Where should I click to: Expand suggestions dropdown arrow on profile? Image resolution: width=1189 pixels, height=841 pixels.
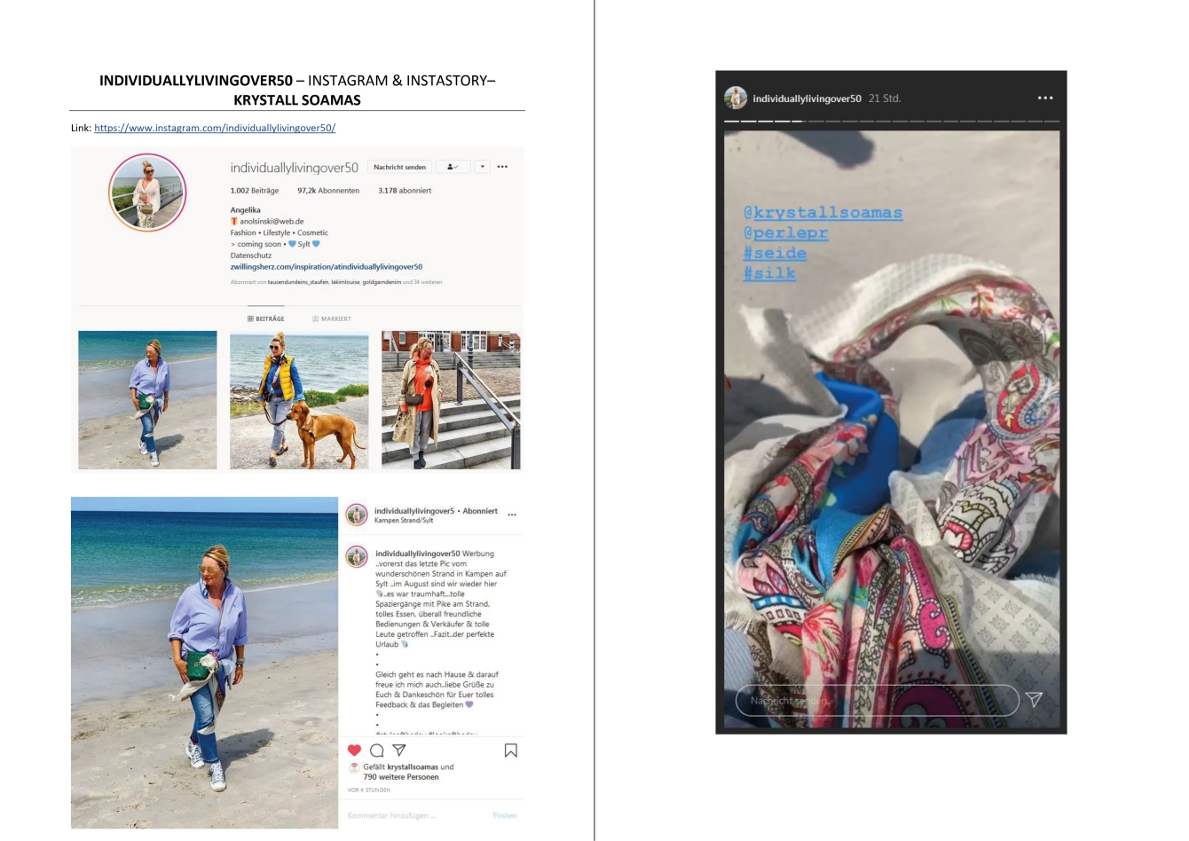(482, 167)
